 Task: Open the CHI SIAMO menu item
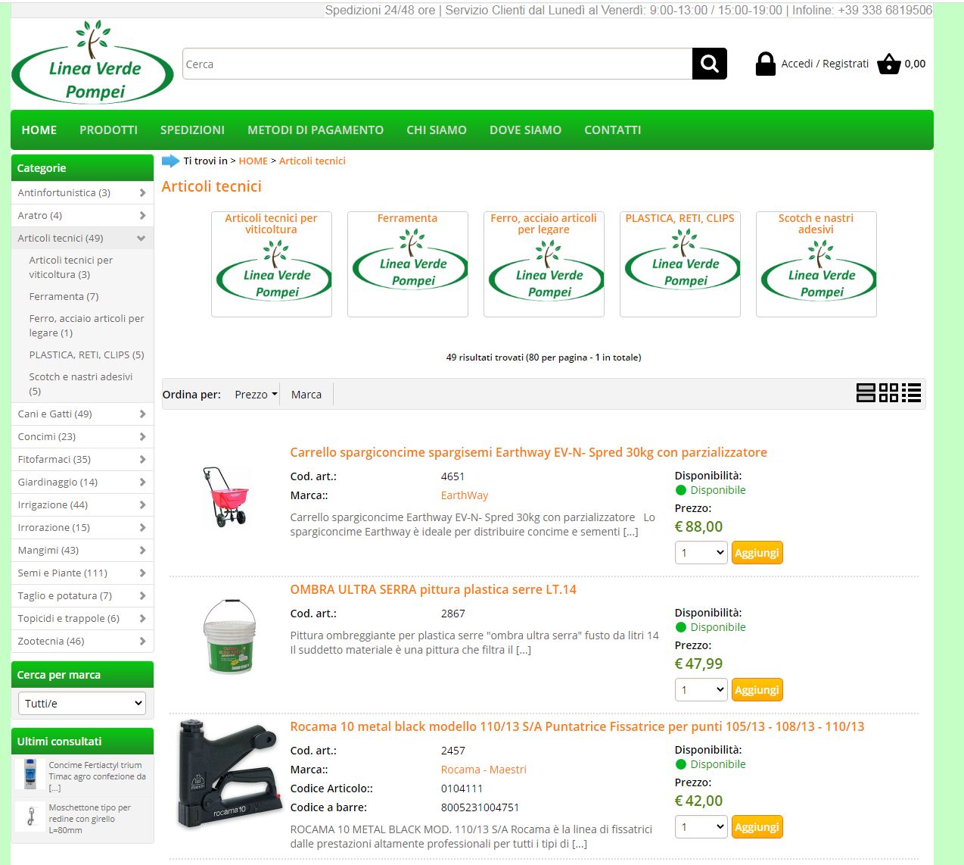point(437,130)
